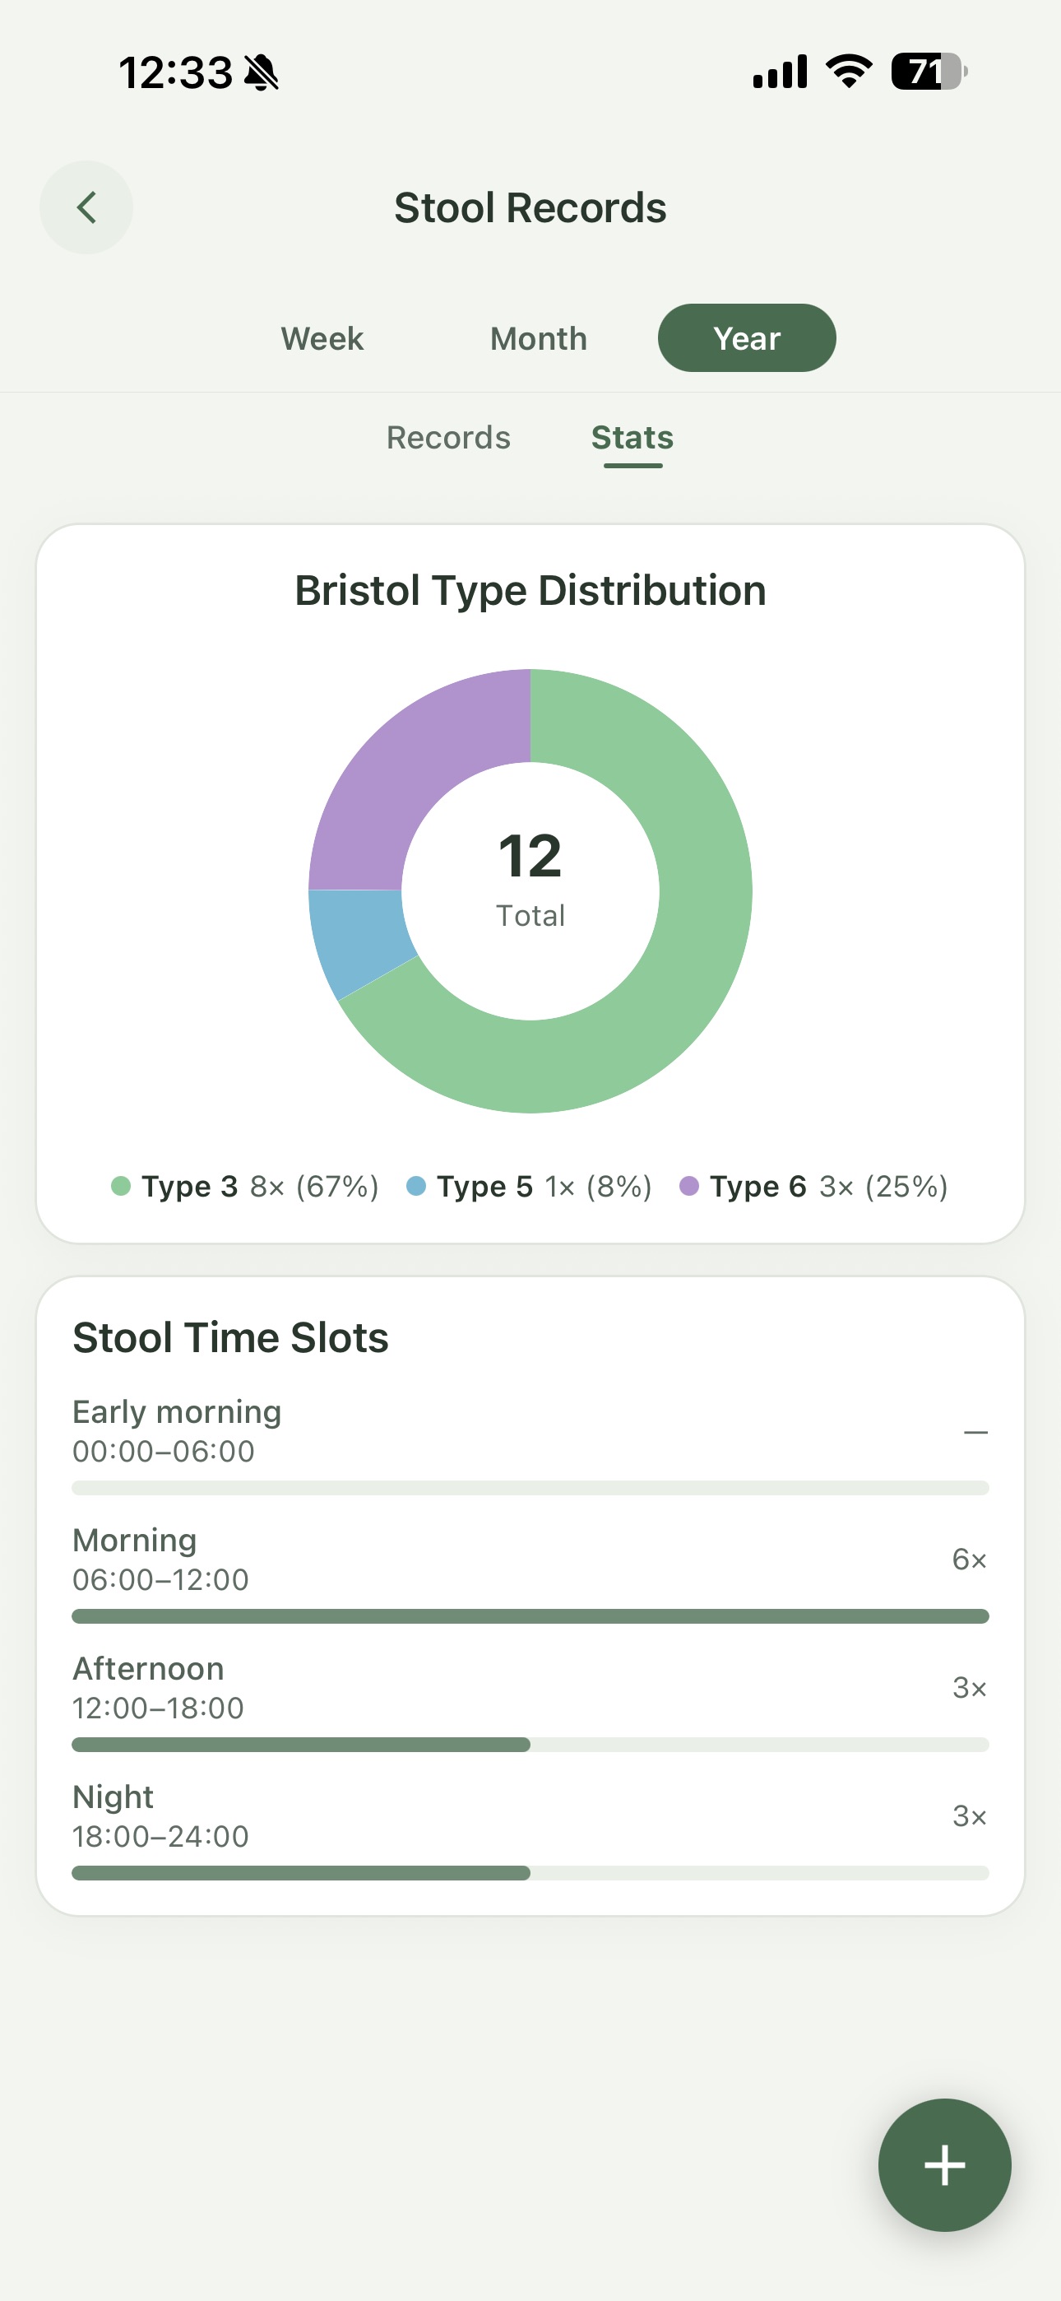The height and width of the screenshot is (2301, 1061).
Task: Tap the blue Type 5 legend dot
Action: click(x=415, y=1186)
